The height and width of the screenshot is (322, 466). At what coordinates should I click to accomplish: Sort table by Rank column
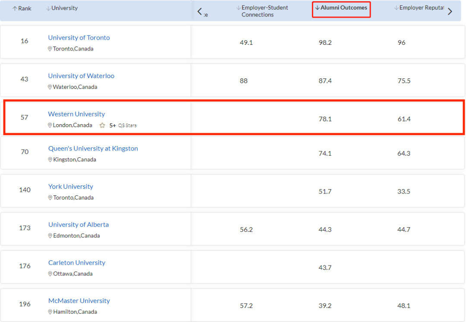[x=22, y=9]
